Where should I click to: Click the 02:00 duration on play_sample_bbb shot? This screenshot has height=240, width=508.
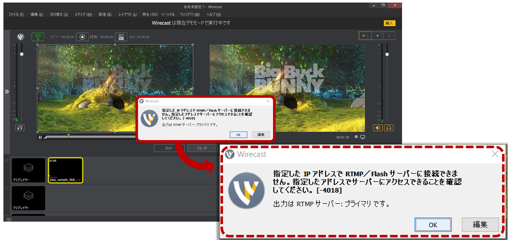[x=53, y=160]
